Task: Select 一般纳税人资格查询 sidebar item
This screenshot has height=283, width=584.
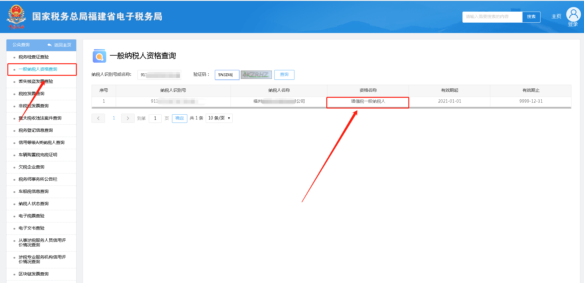Action: point(38,69)
